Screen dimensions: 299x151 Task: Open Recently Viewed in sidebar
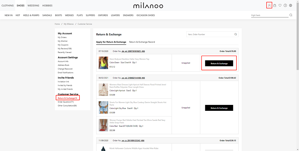[x=65, y=52]
